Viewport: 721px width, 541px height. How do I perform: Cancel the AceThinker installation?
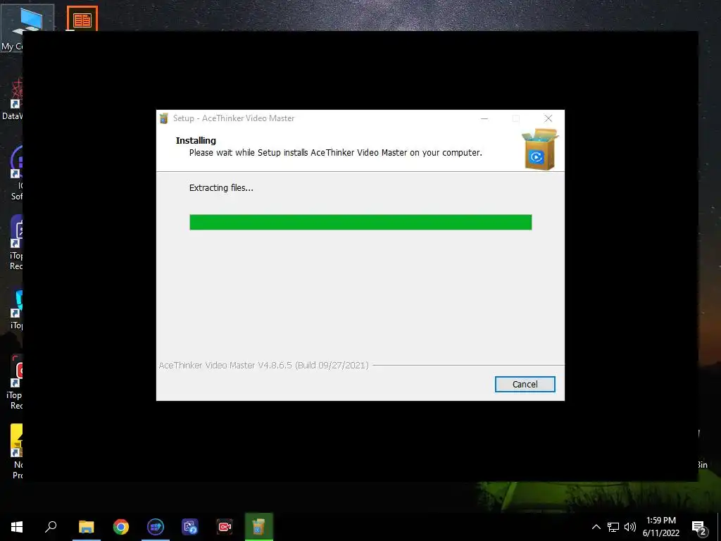point(525,384)
